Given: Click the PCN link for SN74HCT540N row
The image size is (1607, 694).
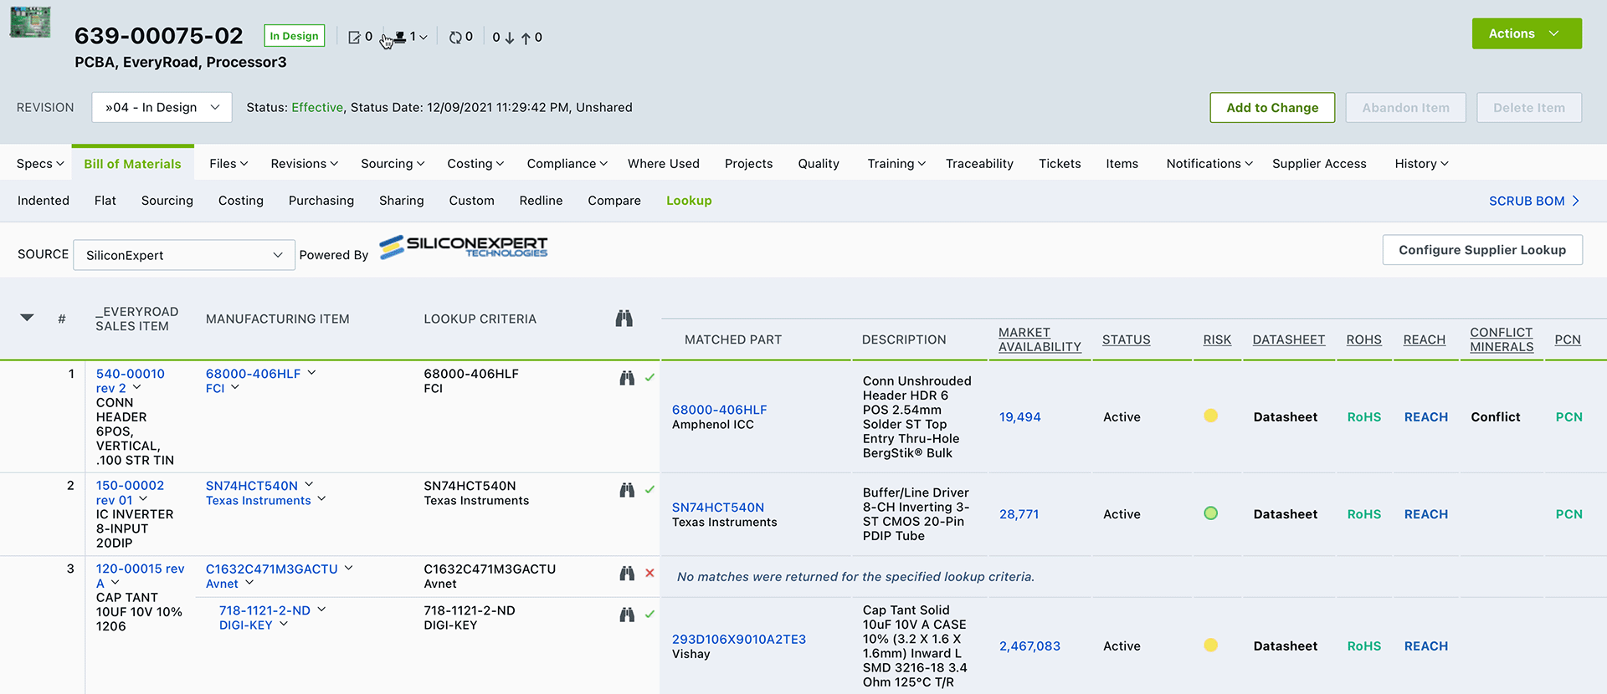Looking at the screenshot, I should point(1569,514).
